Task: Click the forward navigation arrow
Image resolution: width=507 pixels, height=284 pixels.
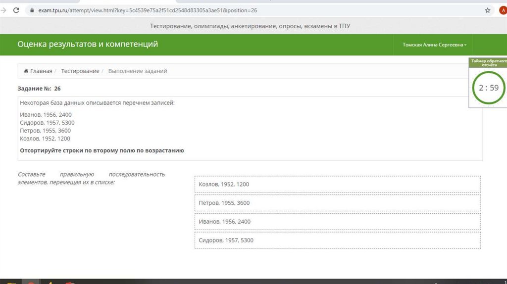Action: tap(3, 10)
